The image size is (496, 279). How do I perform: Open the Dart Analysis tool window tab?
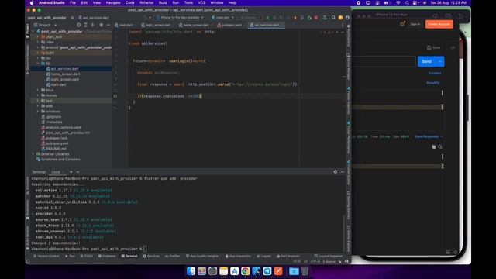pos(288,256)
